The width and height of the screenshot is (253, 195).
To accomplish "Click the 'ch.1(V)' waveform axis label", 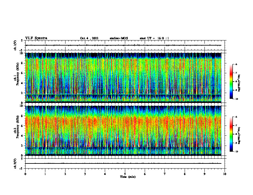I will click(x=15, y=45).
